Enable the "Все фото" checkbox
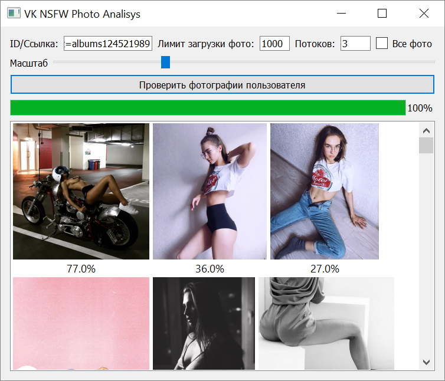 382,44
